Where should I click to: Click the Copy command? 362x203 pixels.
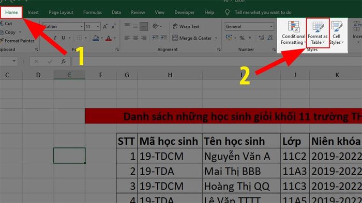pos(8,32)
